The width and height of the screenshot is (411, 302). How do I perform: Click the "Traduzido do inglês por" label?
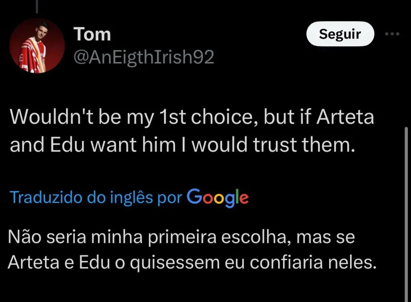click(96, 198)
